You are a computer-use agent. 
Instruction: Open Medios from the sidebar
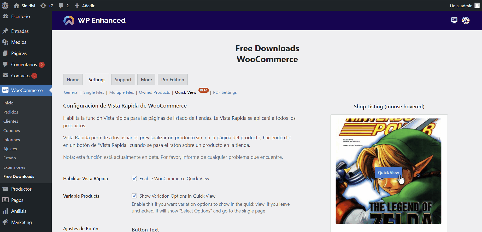[19, 42]
